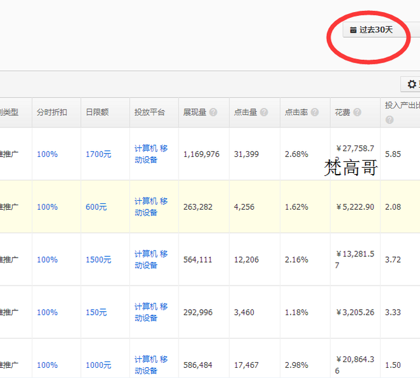Open the 1500元 daily limit link
The width and height of the screenshot is (420, 378).
[x=98, y=260]
